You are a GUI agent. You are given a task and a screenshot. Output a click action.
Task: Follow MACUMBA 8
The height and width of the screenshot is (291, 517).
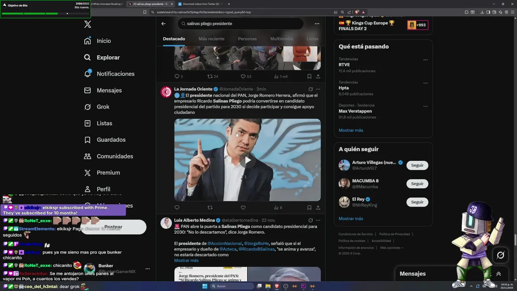point(417,183)
